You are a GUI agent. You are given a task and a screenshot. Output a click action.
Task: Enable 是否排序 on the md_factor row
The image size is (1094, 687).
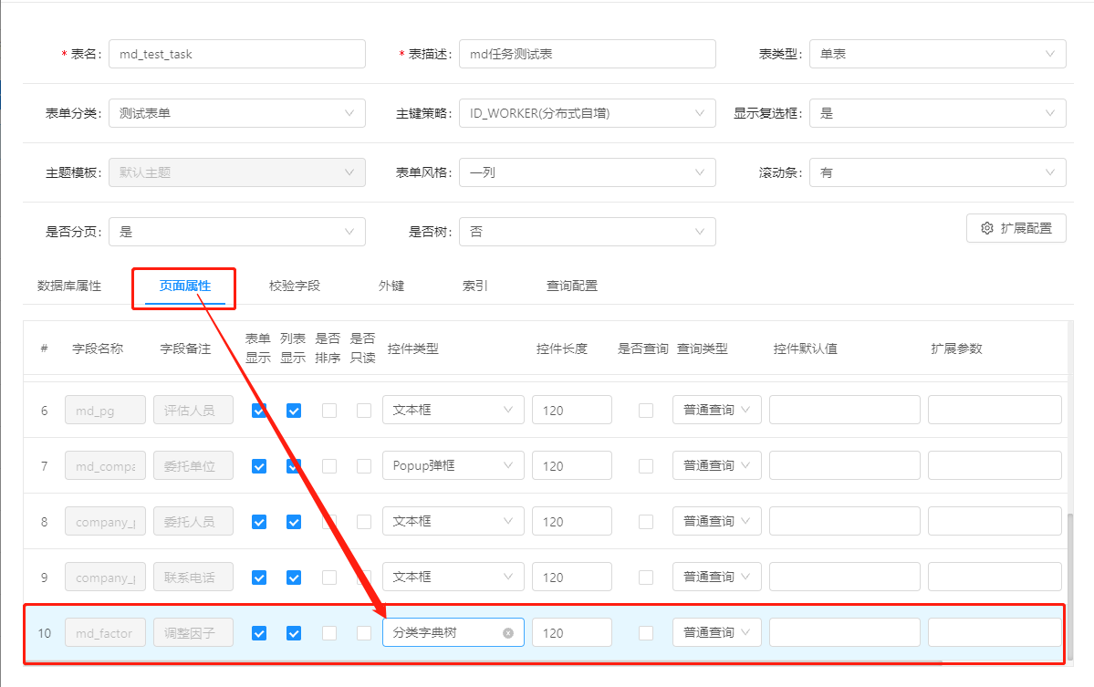pos(328,631)
